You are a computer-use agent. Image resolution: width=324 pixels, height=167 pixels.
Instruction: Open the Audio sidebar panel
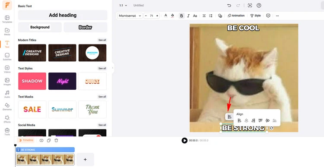(7, 95)
